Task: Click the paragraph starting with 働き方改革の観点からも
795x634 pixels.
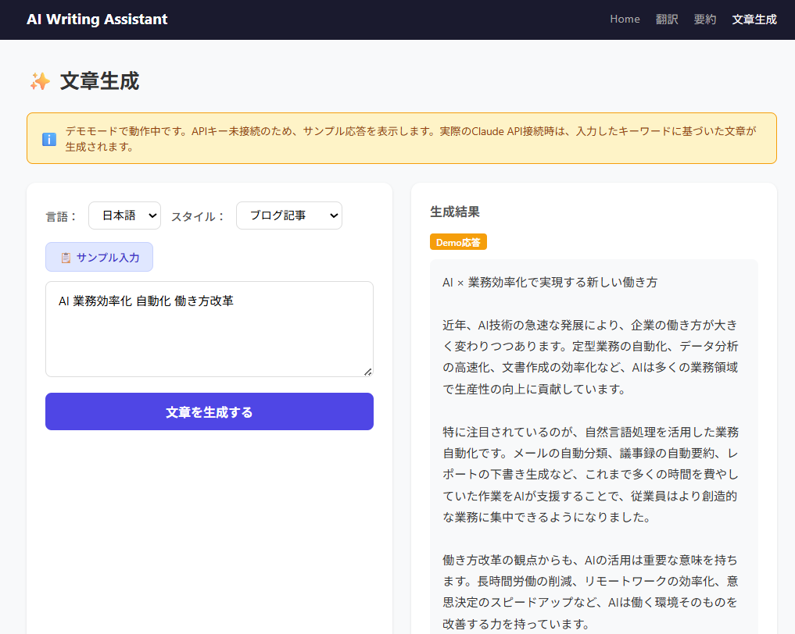Action: 590,592
